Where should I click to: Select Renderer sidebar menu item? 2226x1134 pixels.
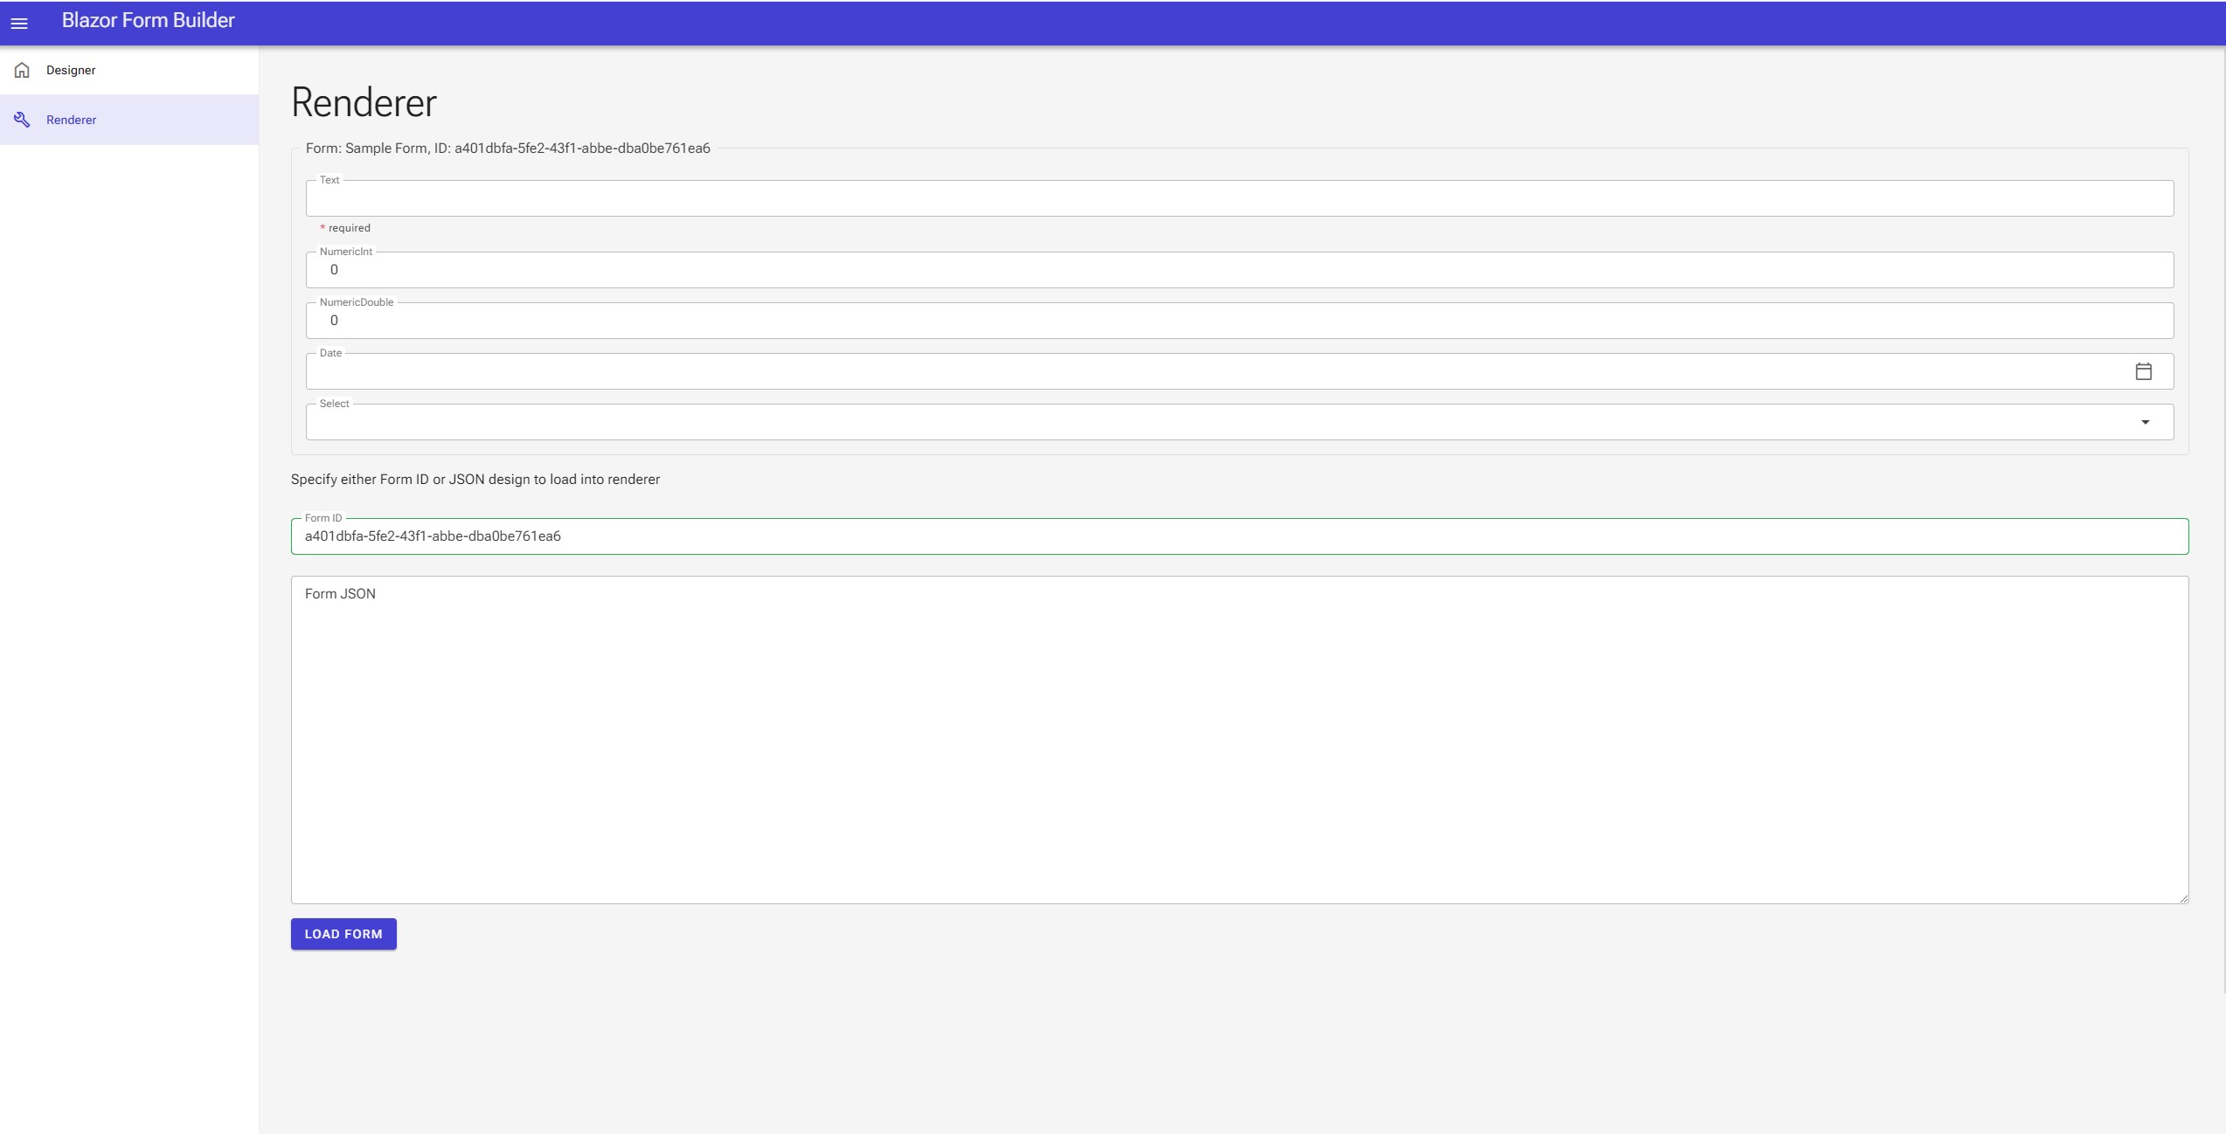click(x=72, y=120)
